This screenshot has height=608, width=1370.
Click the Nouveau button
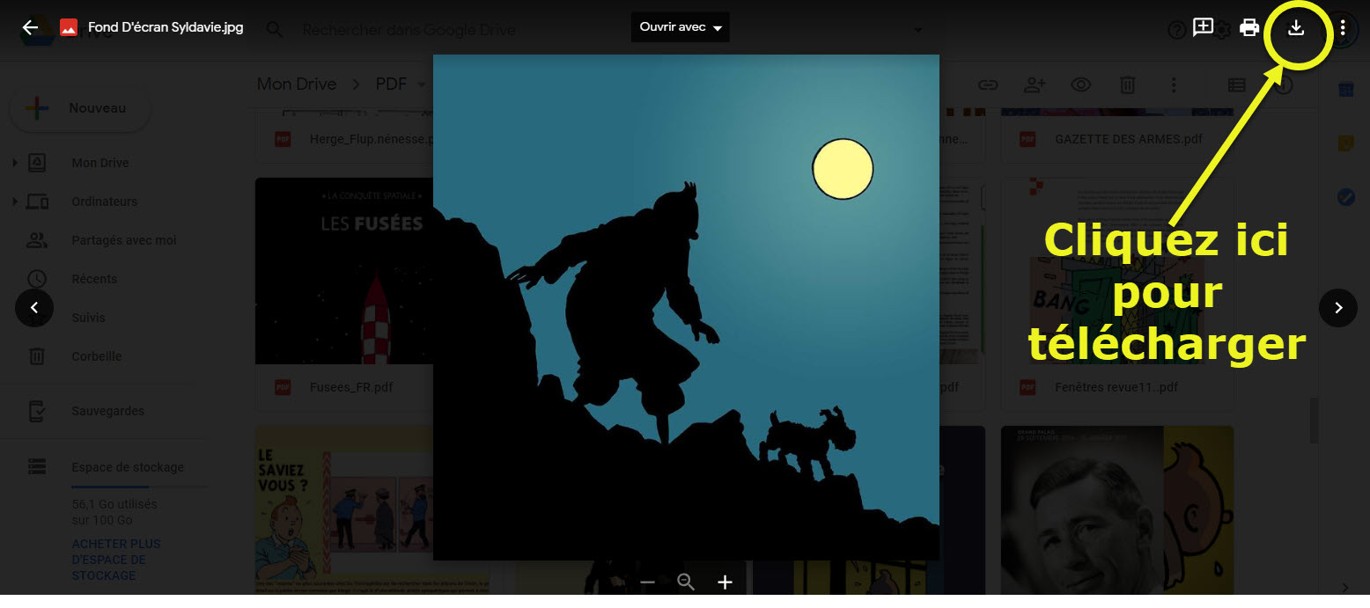pyautogui.click(x=80, y=109)
